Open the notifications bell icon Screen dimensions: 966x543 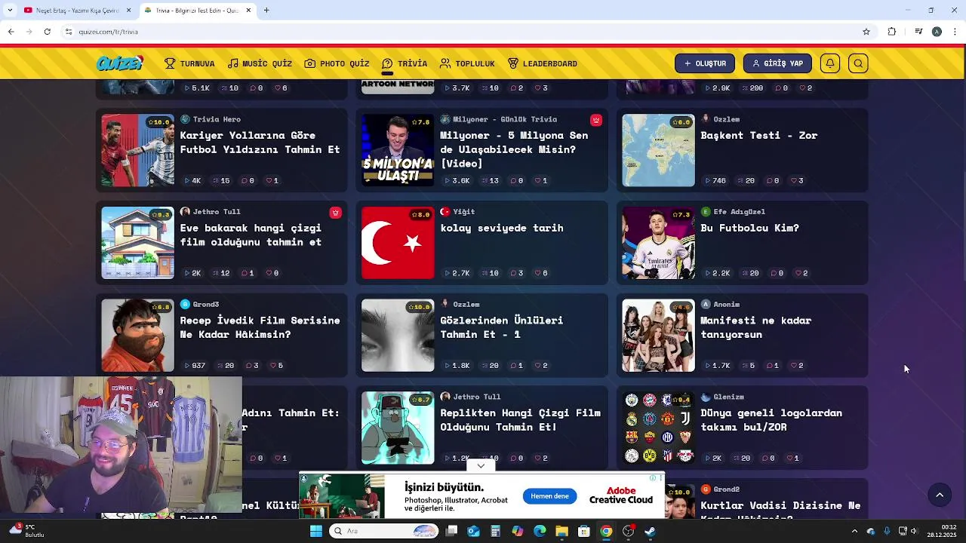(x=830, y=63)
